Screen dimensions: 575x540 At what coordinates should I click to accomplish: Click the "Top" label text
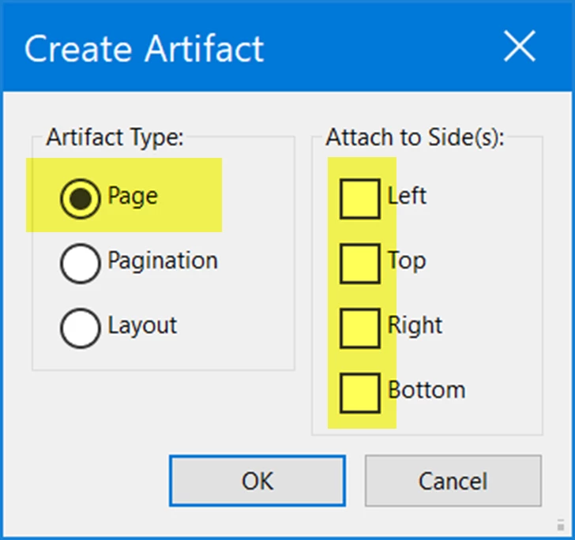coord(407,261)
